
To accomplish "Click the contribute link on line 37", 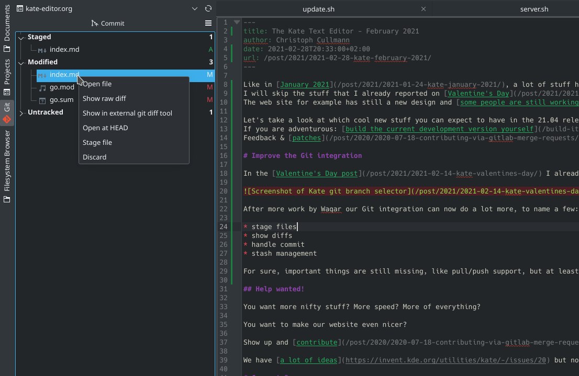I will click(317, 343).
